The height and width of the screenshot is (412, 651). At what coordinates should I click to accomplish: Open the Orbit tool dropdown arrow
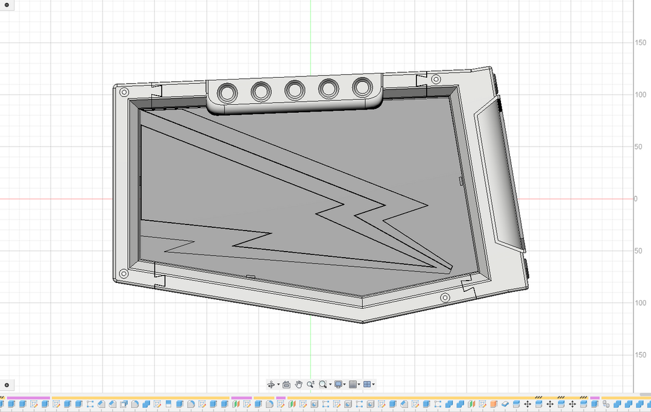pos(278,384)
